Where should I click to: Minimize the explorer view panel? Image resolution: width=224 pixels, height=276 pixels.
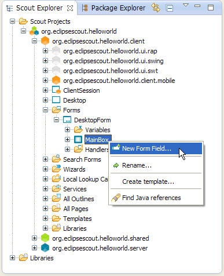click(x=197, y=6)
